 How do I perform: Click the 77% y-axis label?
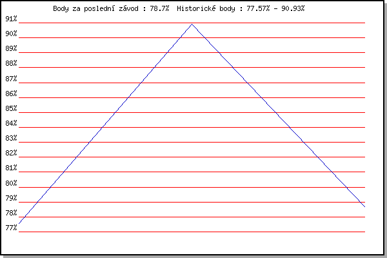click(x=11, y=228)
